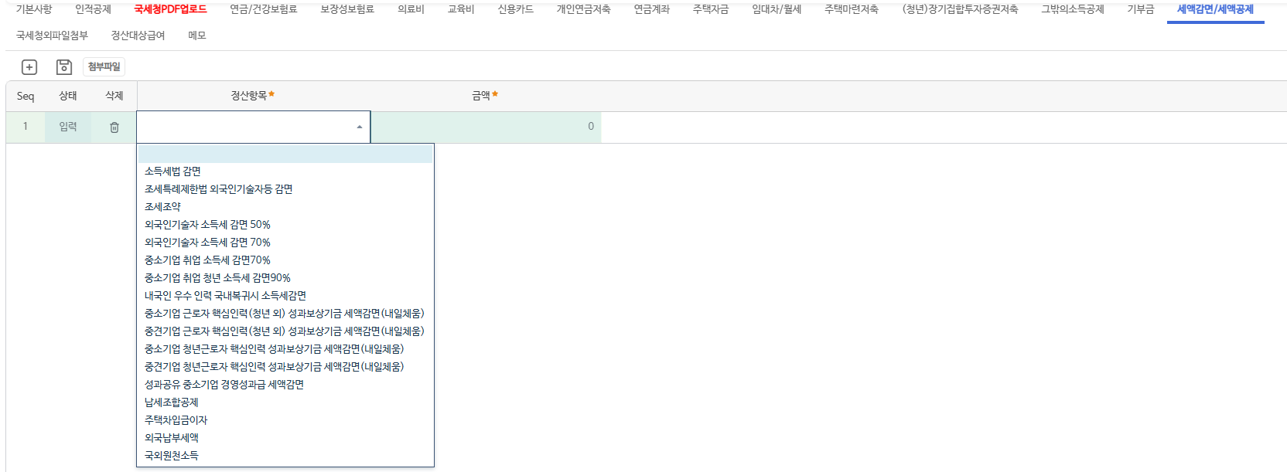This screenshot has height=472, width=1287.
Task: Go to the 기부금 tab
Action: (x=1140, y=9)
